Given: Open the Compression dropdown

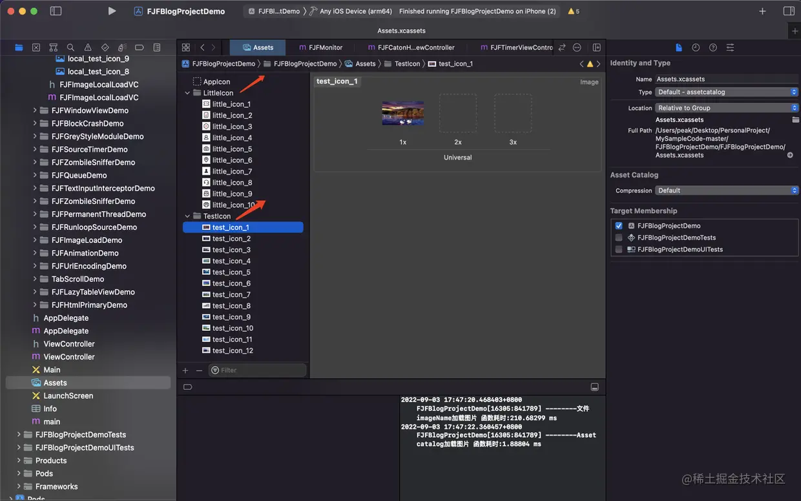Looking at the screenshot, I should click(727, 190).
